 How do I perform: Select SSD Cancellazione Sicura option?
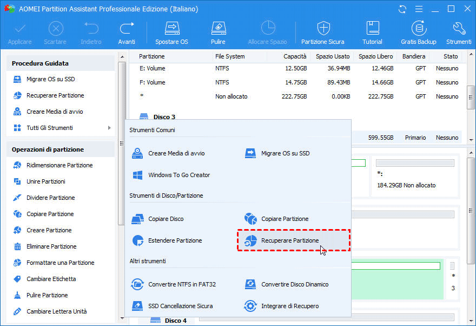[x=180, y=306]
